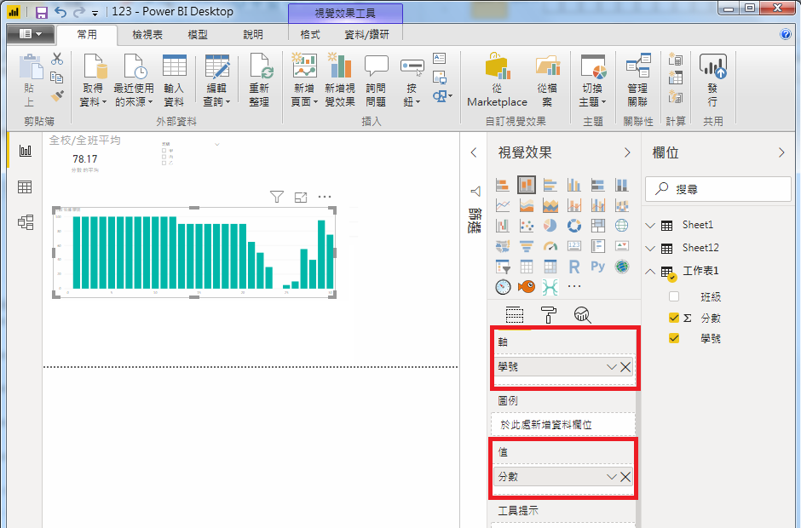
Task: Select the stacked bar chart visual
Action: tap(503, 185)
